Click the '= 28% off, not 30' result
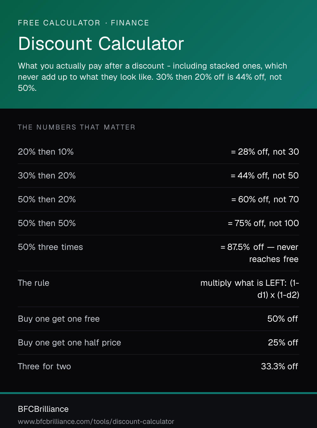Viewport: 317px width, 428px height. [x=265, y=152]
